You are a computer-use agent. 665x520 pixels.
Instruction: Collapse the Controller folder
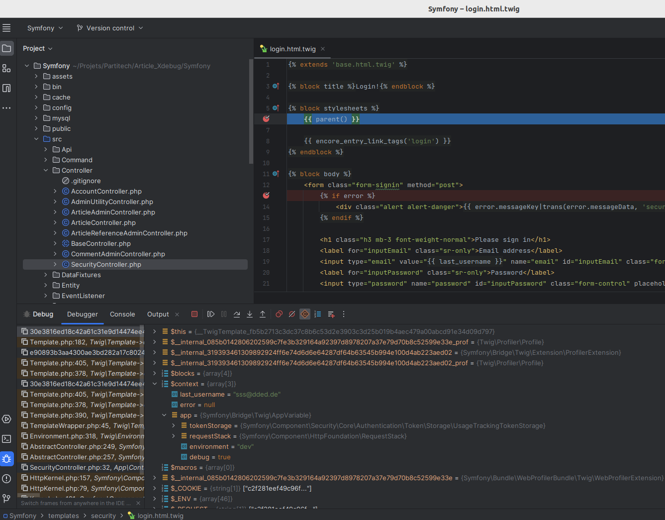coord(46,170)
